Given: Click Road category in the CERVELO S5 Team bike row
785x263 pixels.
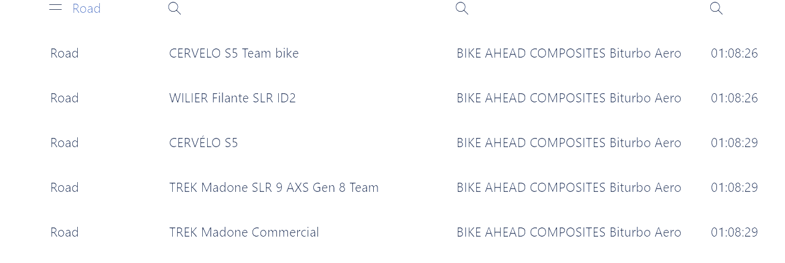Looking at the screenshot, I should [64, 53].
